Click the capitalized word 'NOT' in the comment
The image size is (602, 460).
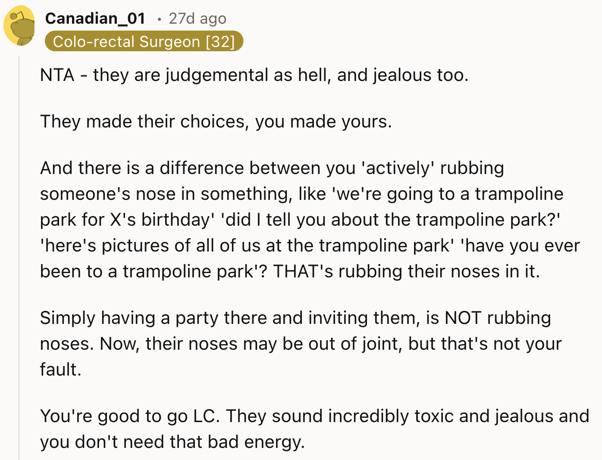coord(463,318)
